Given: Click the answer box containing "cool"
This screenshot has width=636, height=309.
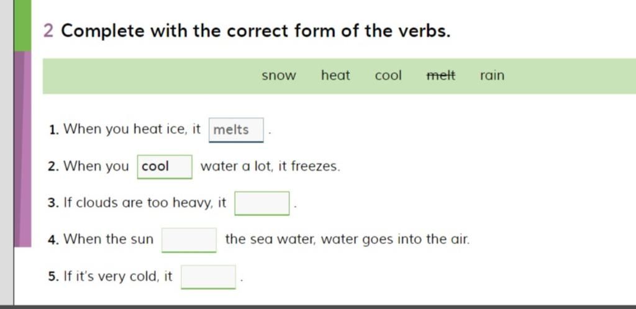Looking at the screenshot, I should [x=165, y=166].
